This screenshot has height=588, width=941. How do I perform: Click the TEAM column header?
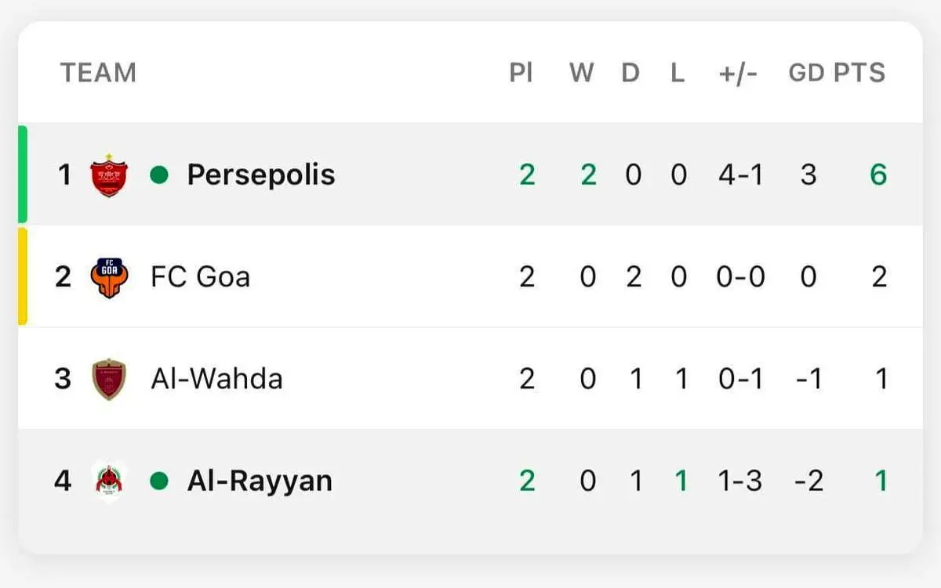click(98, 73)
